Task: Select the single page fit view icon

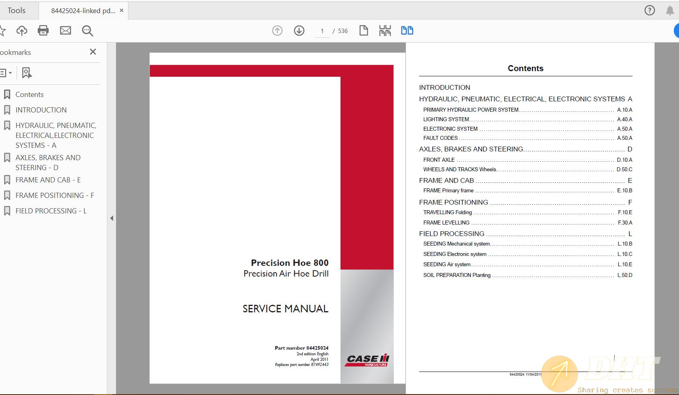Action: tap(364, 31)
